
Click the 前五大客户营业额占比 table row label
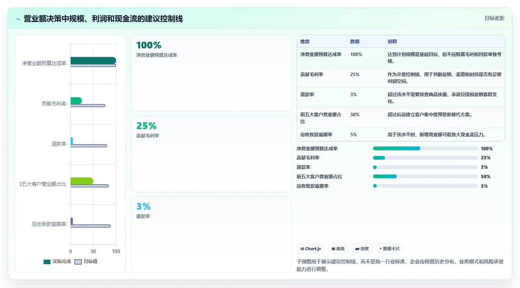pos(321,118)
